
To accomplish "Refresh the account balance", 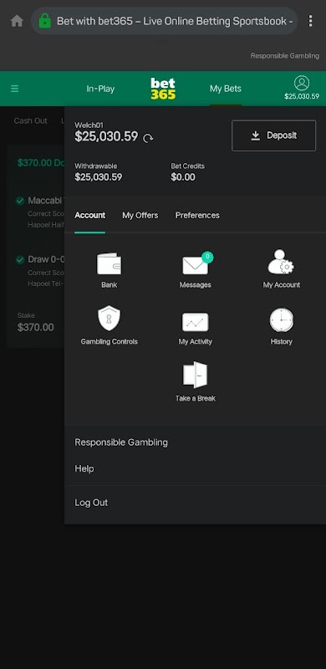I will [148, 138].
